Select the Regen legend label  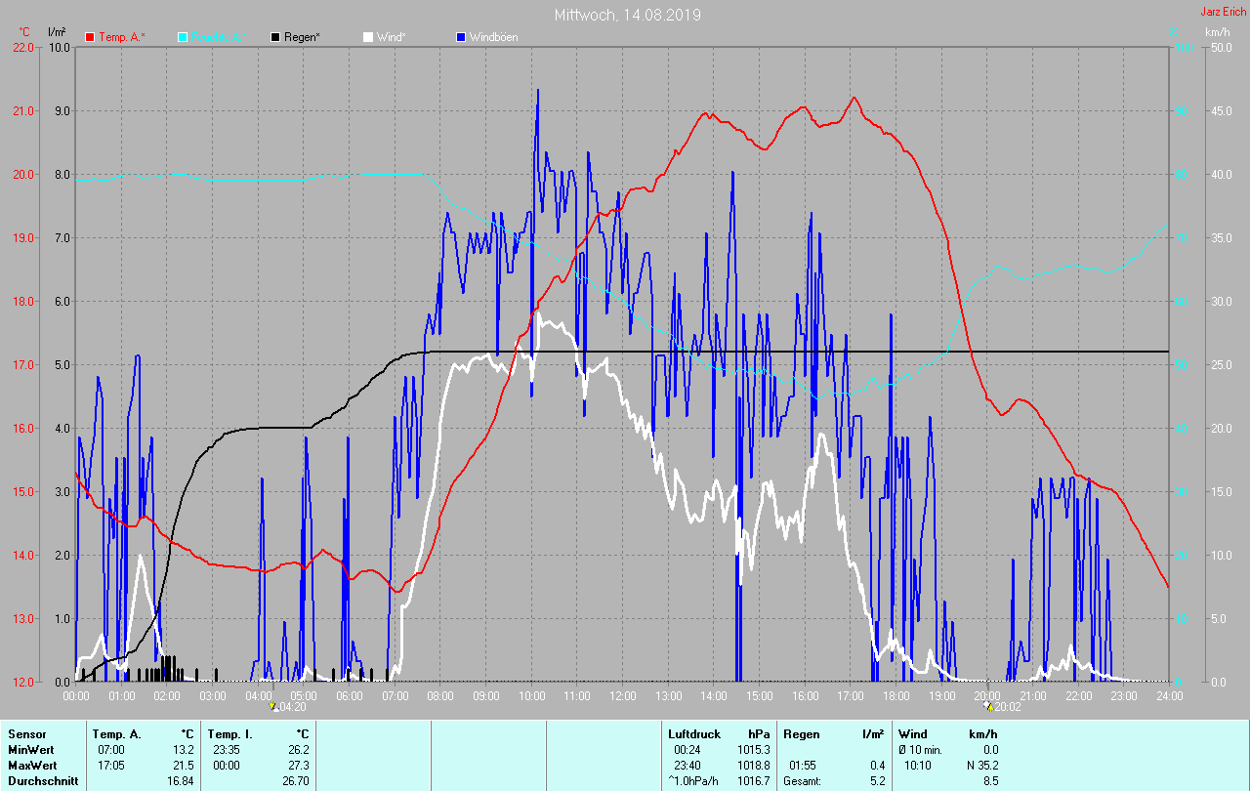click(304, 37)
